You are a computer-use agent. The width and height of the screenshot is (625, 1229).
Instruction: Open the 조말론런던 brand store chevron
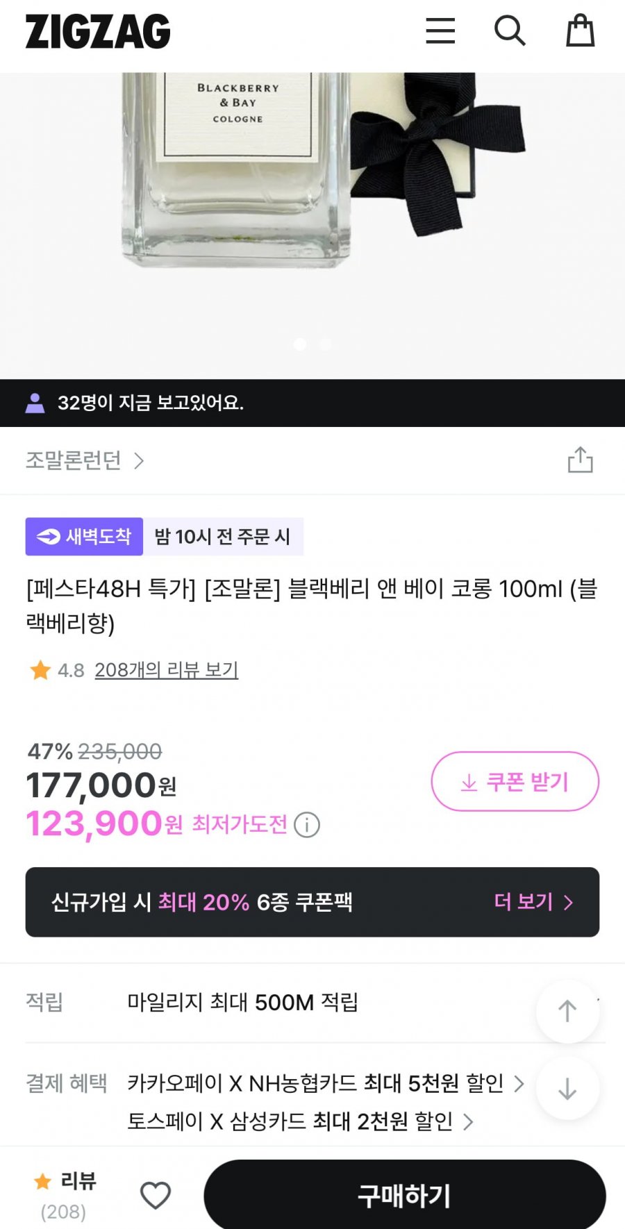[x=139, y=460]
